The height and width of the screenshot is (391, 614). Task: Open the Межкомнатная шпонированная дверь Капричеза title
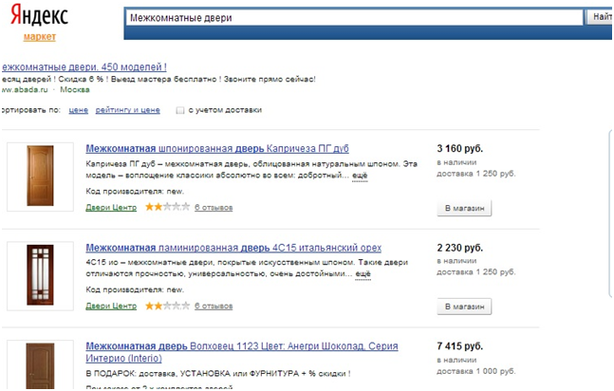217,148
